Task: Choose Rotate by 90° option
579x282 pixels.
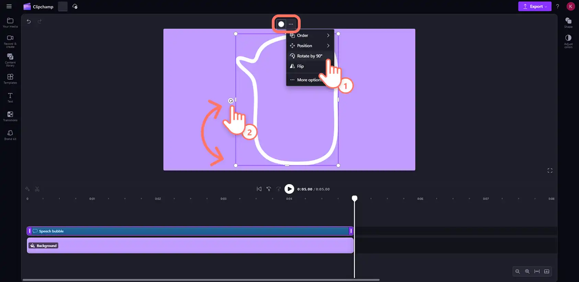Action: pos(310,56)
